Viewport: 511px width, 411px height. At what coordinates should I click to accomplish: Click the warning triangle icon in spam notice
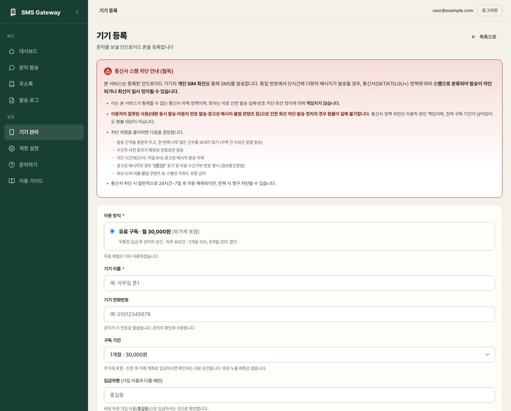click(108, 71)
